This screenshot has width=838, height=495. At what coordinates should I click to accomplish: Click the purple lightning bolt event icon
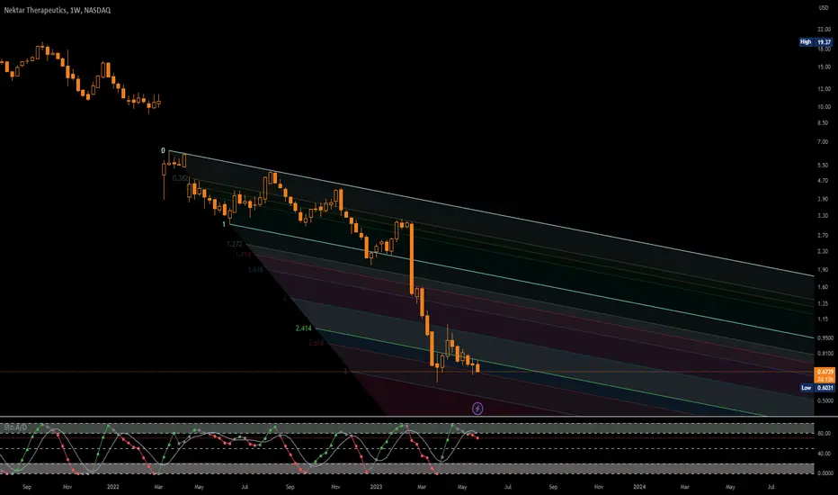477,409
